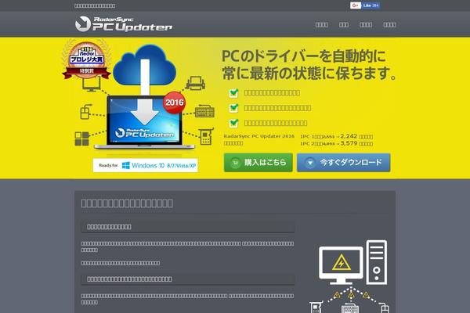Click the first green feature checkmark
Viewport: 470px width, 313px height.
pyautogui.click(x=233, y=93)
